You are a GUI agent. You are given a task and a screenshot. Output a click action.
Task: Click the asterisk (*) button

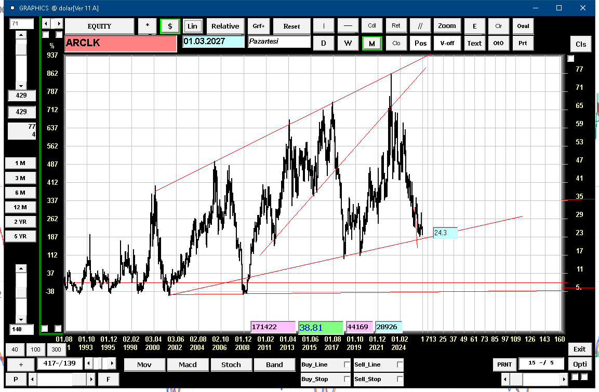(x=148, y=26)
